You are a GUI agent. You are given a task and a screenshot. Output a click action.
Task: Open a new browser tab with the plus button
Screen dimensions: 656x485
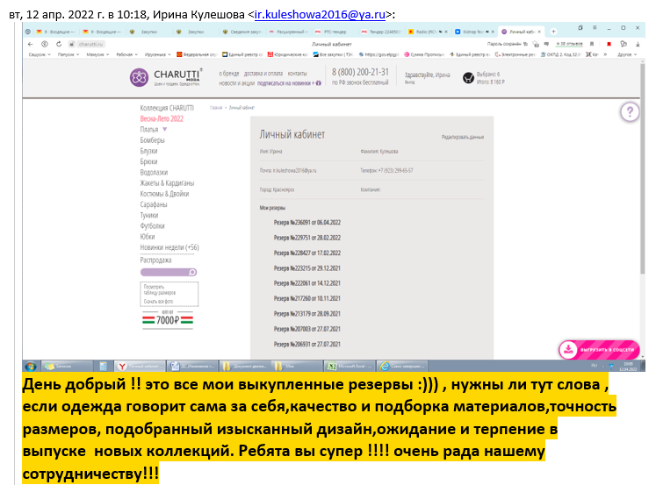pyautogui.click(x=553, y=32)
